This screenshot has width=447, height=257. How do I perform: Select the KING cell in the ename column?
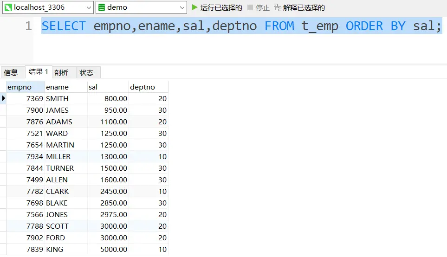pos(65,249)
